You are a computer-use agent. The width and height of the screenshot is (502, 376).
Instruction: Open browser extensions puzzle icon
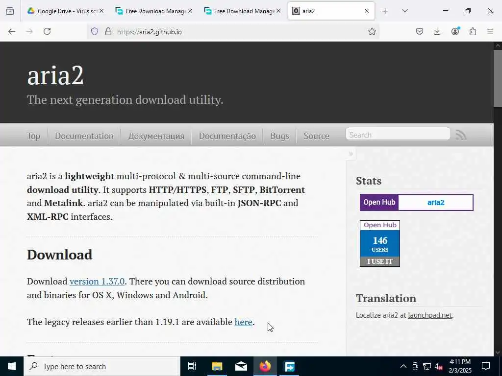473,31
